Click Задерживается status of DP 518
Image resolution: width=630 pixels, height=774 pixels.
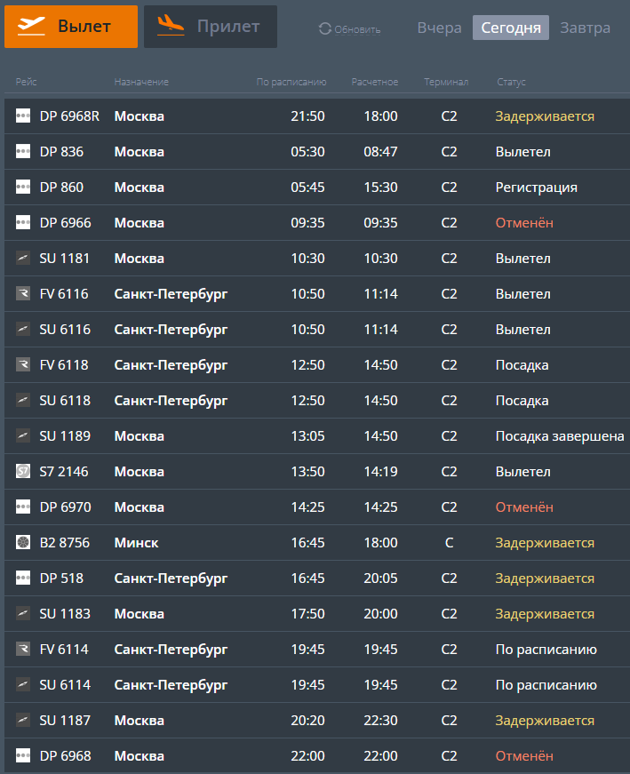pyautogui.click(x=545, y=579)
